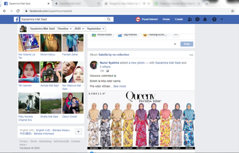Click the plus button to add language

tap(78, 132)
